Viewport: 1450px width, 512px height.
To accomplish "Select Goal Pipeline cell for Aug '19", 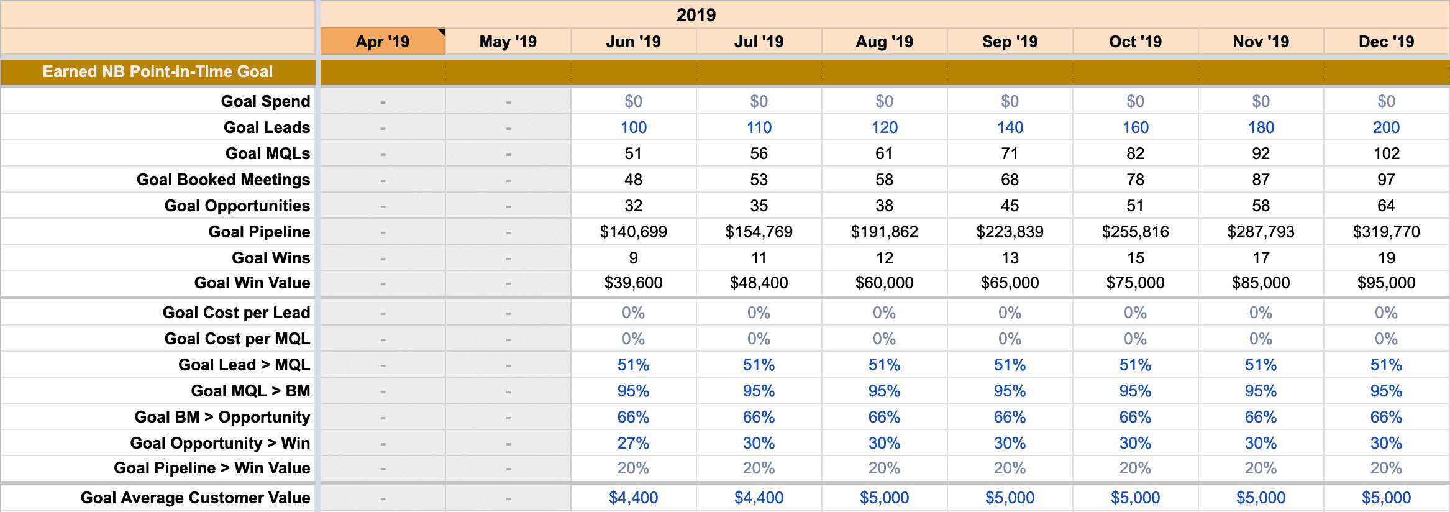I will pos(884,232).
